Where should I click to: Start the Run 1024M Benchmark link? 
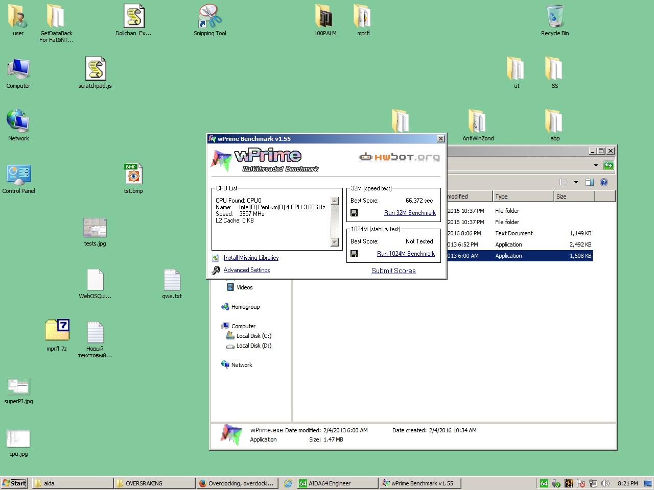(406, 254)
